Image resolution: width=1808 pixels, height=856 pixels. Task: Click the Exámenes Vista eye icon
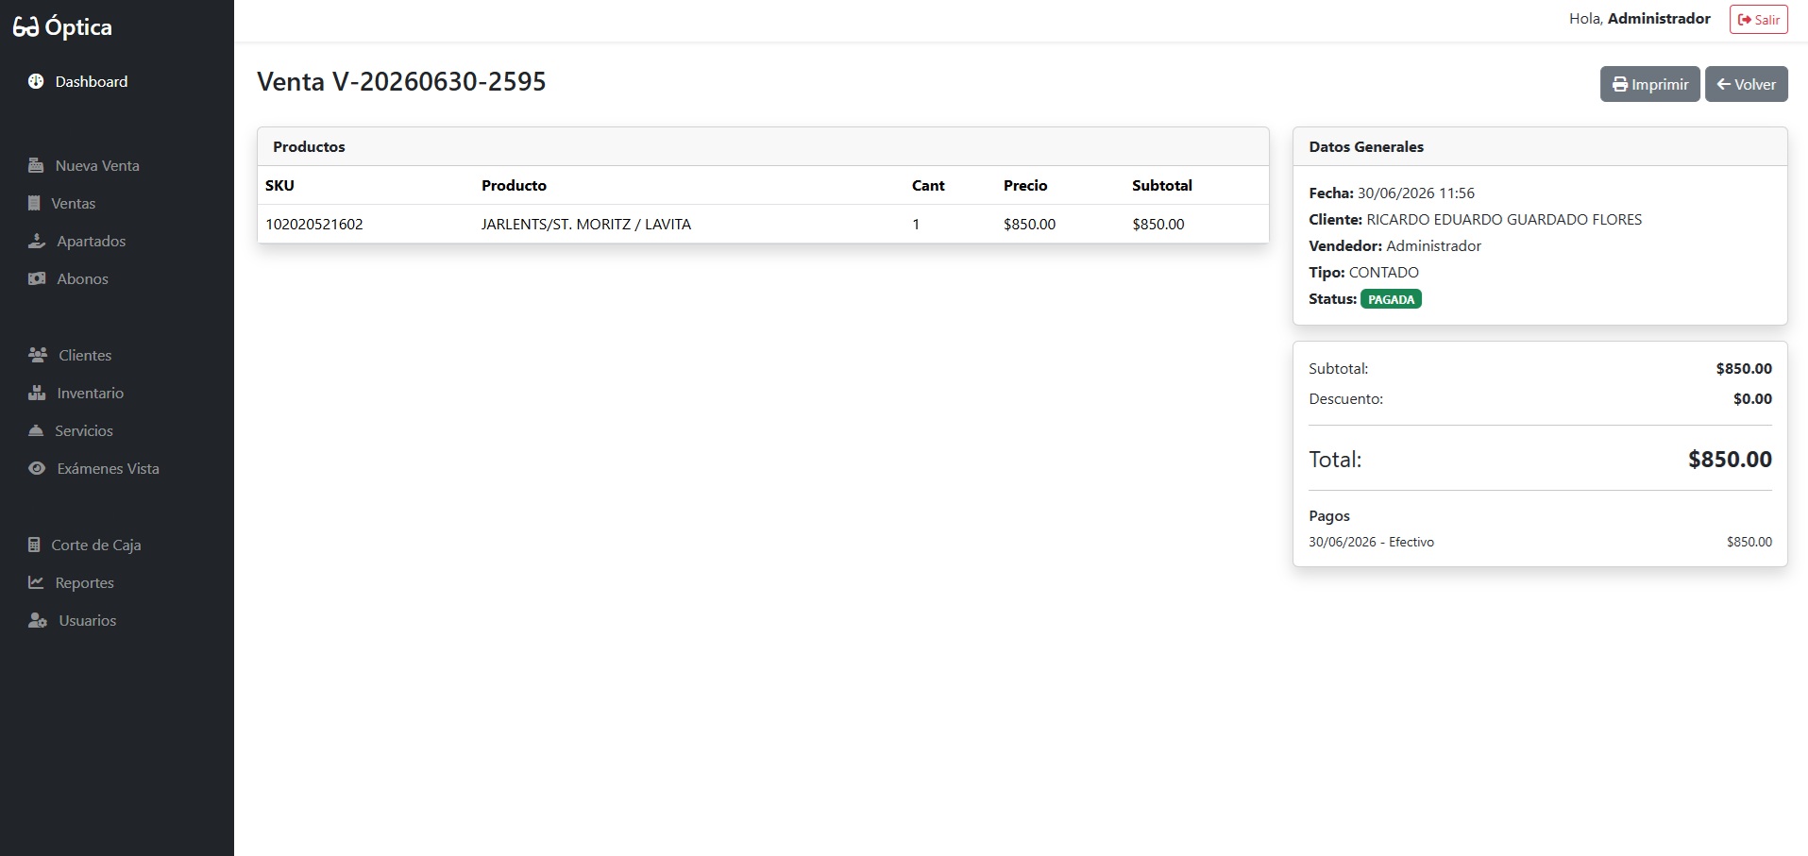(37, 468)
